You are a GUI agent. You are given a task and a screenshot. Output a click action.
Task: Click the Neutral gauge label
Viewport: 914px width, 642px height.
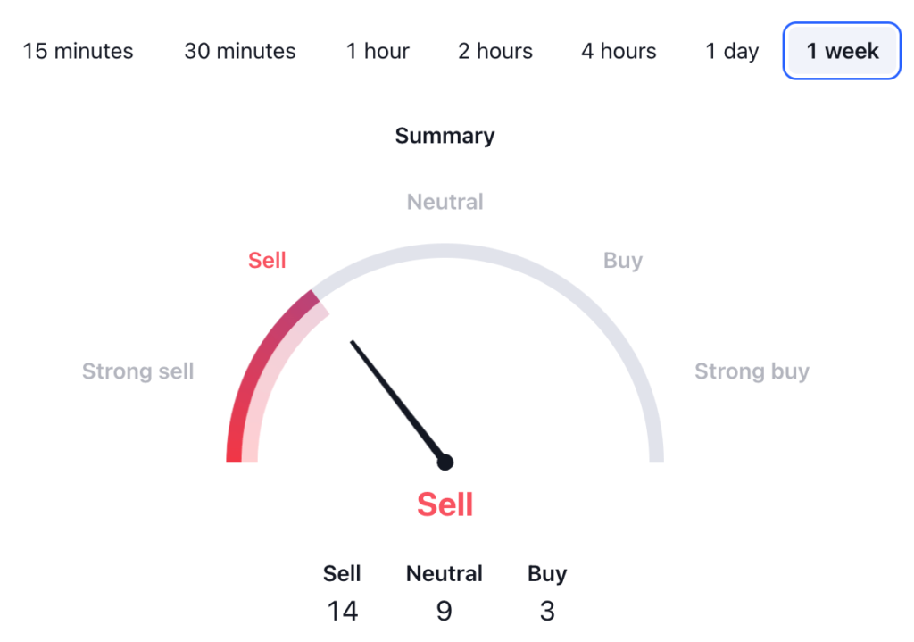(x=445, y=202)
